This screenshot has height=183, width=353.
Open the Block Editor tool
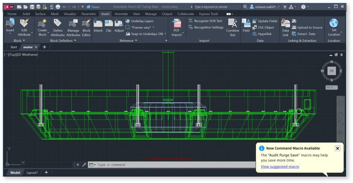[x=86, y=23]
